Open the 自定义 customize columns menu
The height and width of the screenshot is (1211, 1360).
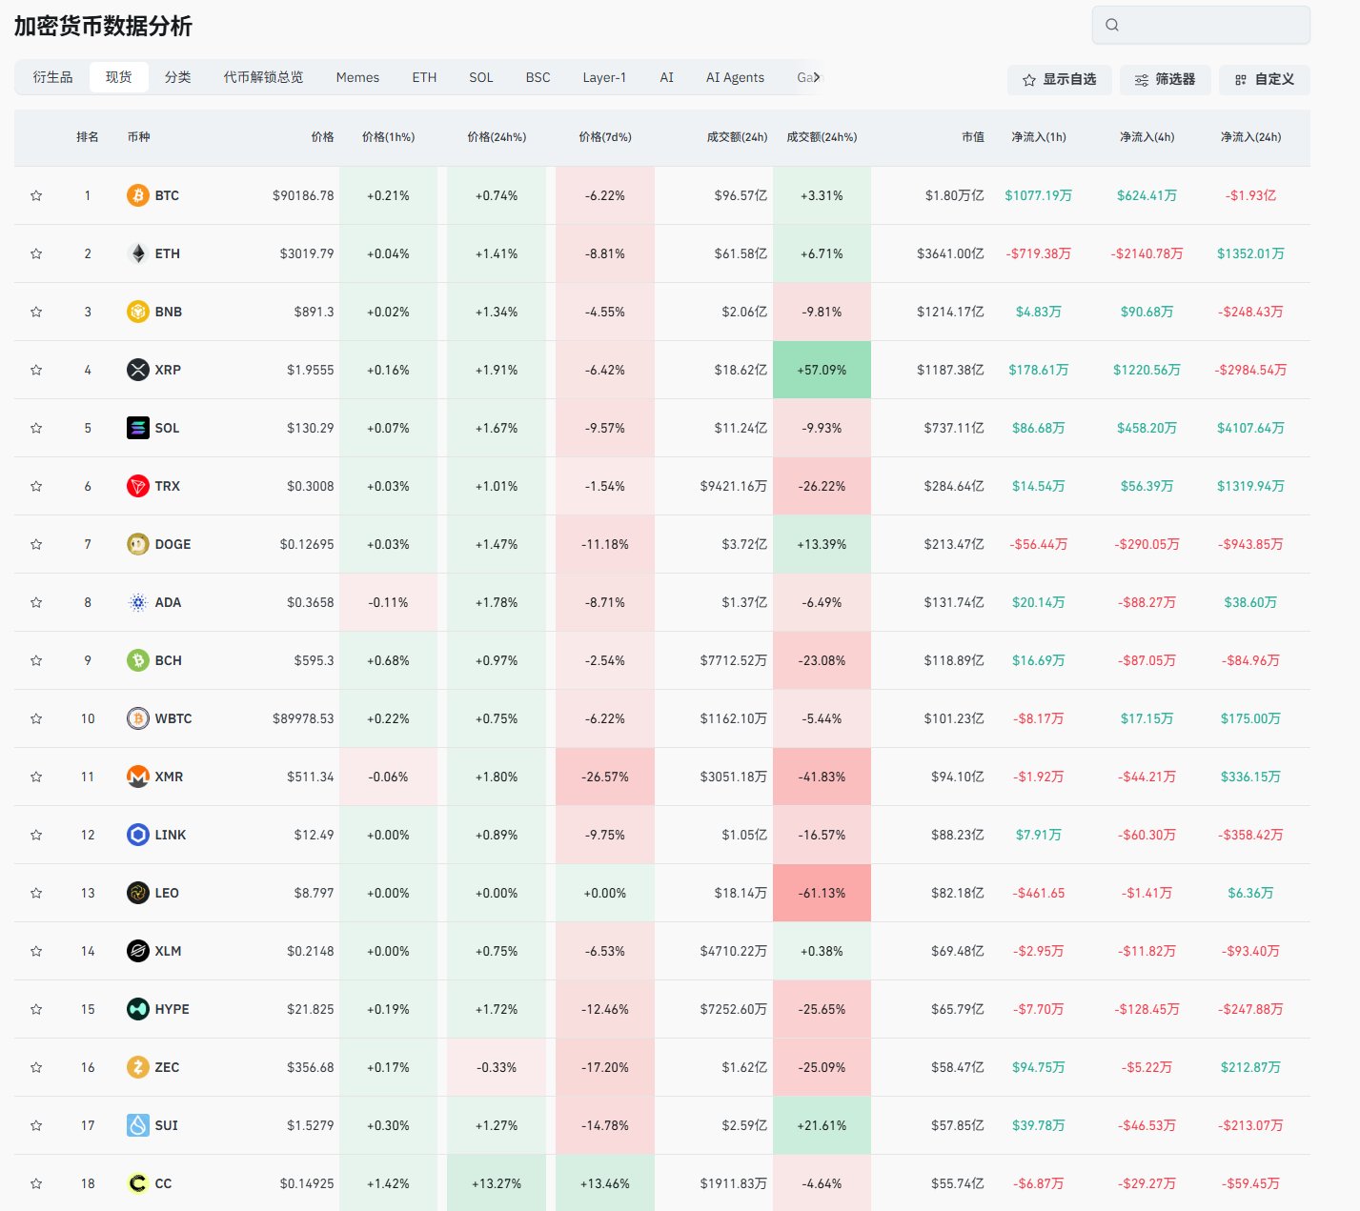pos(1264,80)
